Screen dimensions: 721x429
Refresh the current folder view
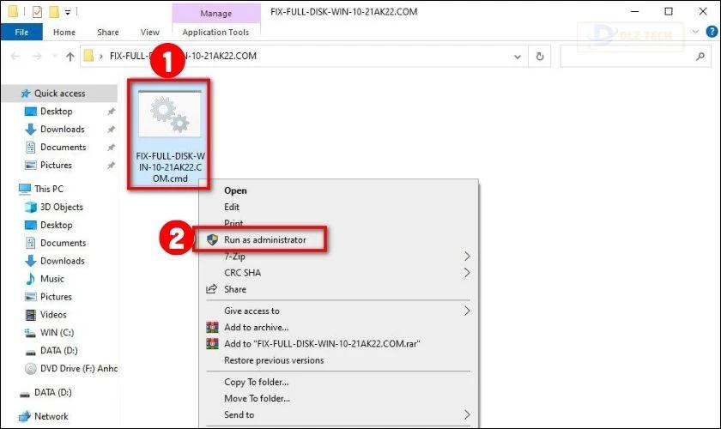[x=540, y=56]
